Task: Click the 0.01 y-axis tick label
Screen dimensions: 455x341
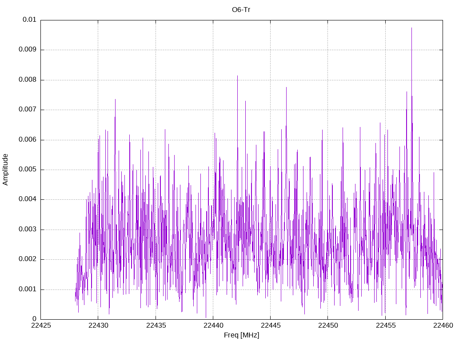Action: 29,20
